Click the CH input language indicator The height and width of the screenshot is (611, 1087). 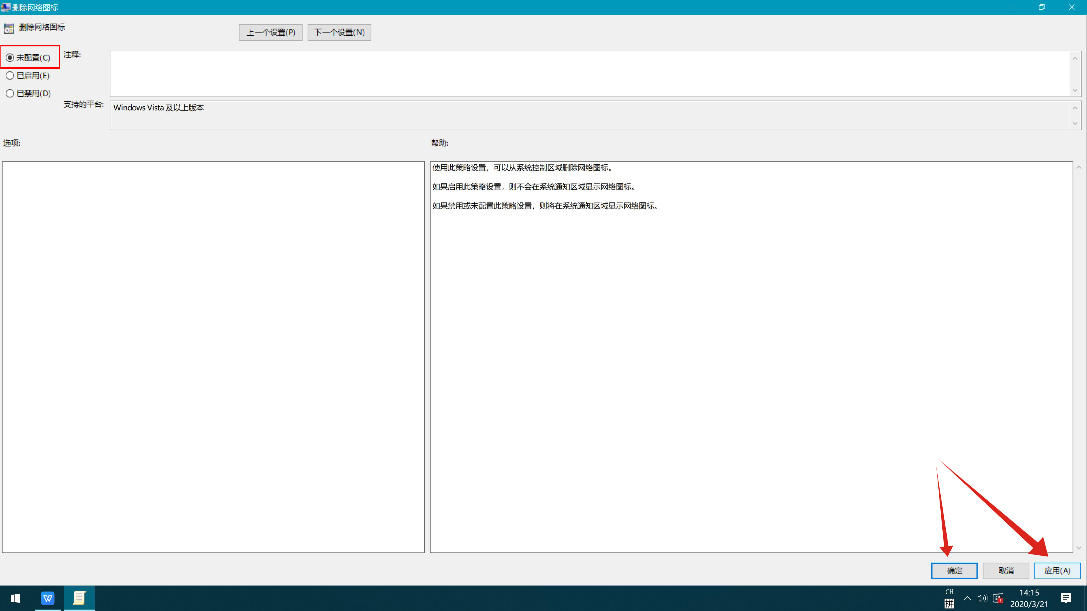pos(949,592)
